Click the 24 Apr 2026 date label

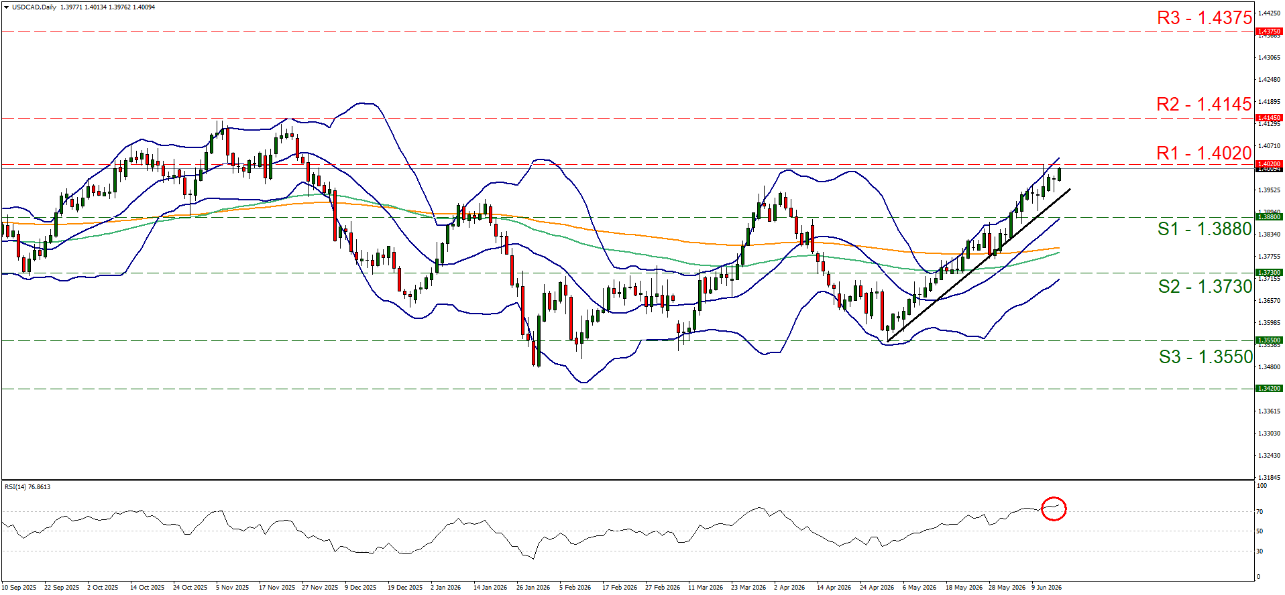pyautogui.click(x=877, y=588)
